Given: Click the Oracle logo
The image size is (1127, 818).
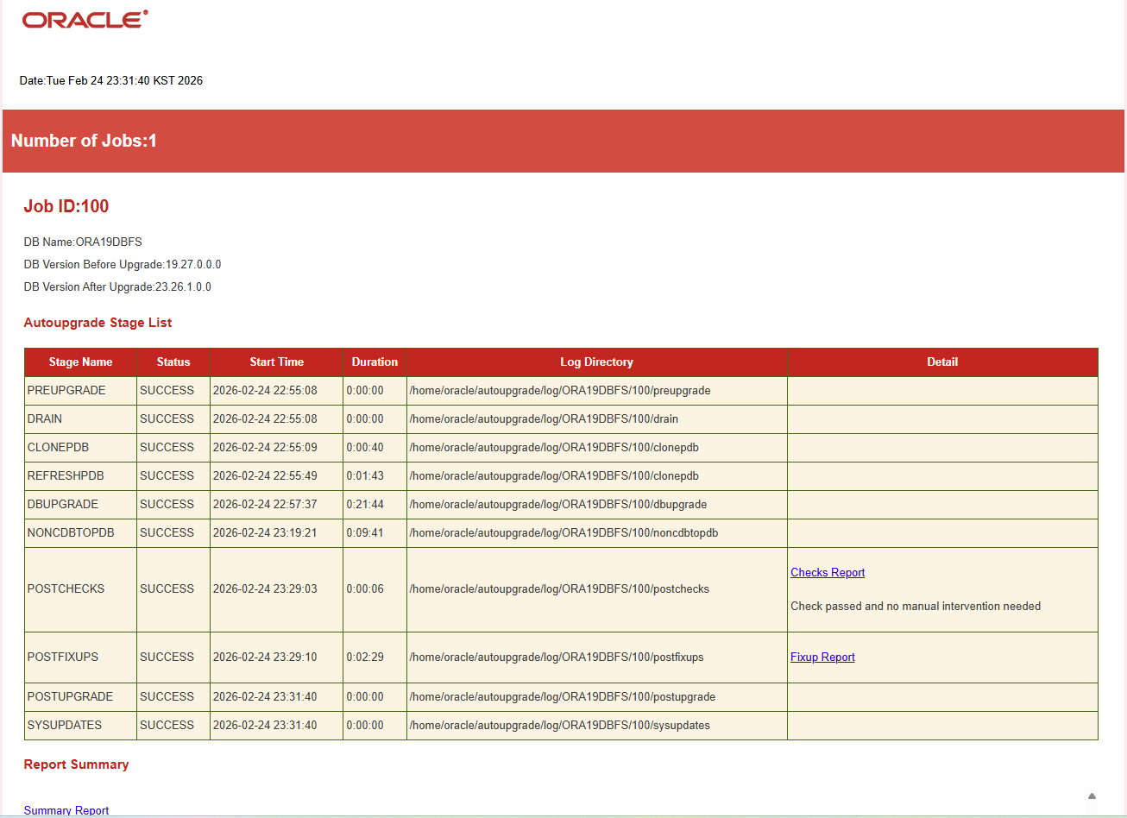Looking at the screenshot, I should click(x=85, y=19).
